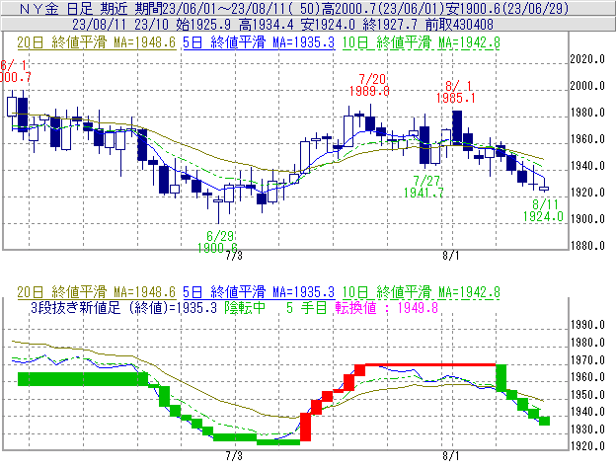This screenshot has width=616, height=469.
Task: Click the 8/1 1985.1 high label
Action: point(456,92)
